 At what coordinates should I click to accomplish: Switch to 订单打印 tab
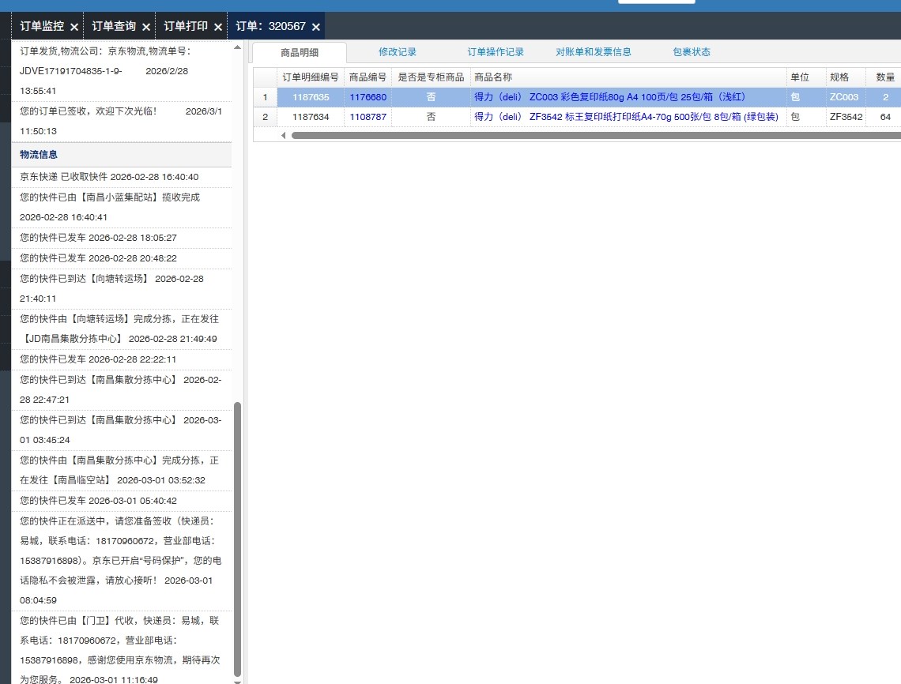tap(186, 26)
